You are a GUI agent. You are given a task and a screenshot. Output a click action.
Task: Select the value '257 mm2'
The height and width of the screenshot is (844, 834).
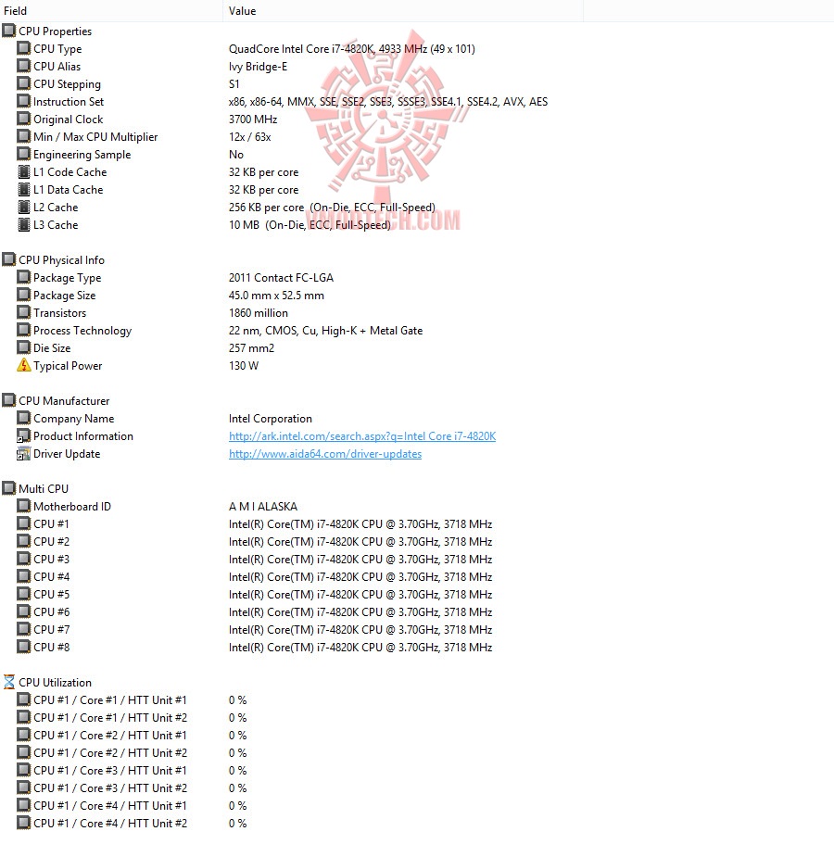pos(251,347)
